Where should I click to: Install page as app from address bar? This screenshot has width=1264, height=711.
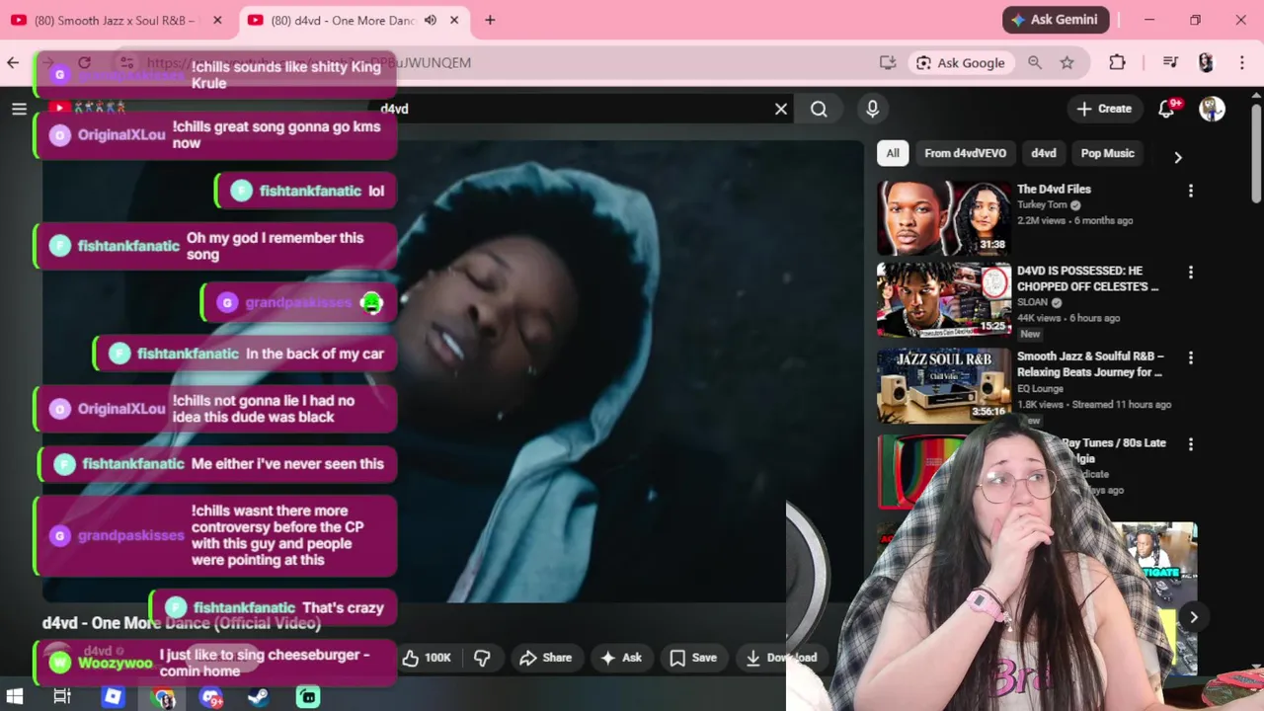[888, 62]
